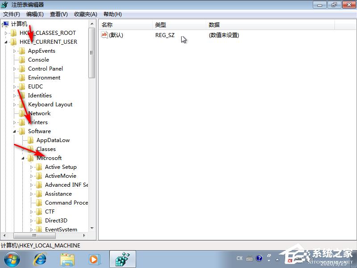Click the 数据 column header

[x=270, y=25]
